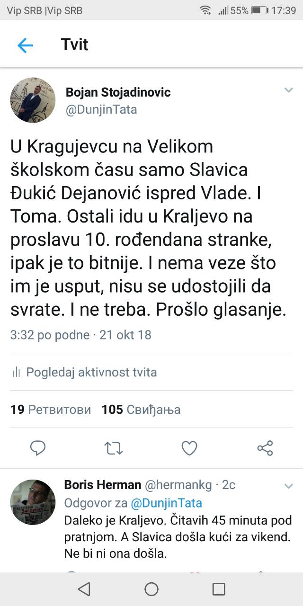303x606 pixels.
Task: Tap the tweet timestamp 3:32 po podne
Action: point(50,335)
